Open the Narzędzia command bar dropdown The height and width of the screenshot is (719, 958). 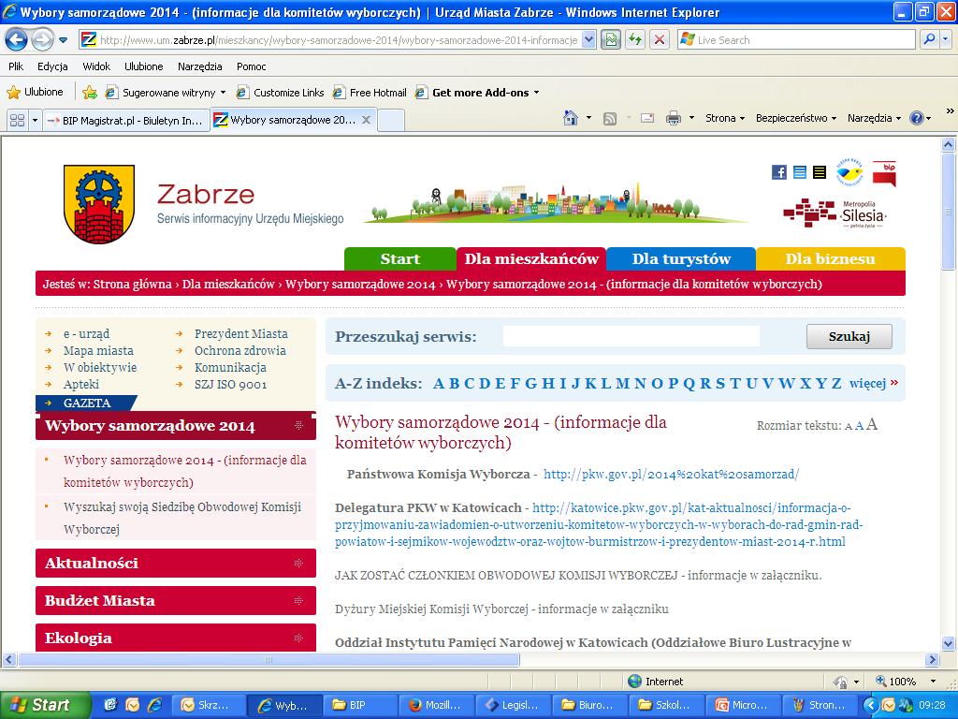[874, 118]
